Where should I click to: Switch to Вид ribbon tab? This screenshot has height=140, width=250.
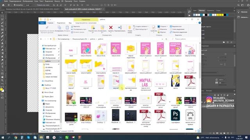point(70,23)
